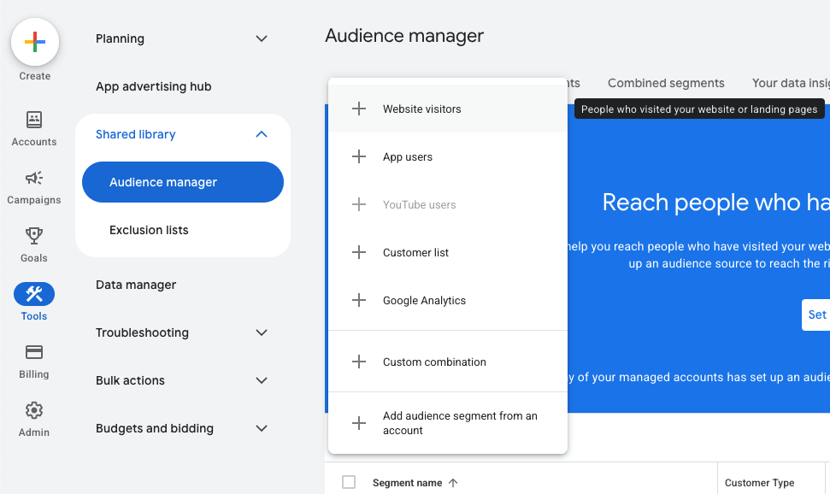The image size is (830, 494).
Task: Click the multicolored Create plus icon
Action: point(34,41)
